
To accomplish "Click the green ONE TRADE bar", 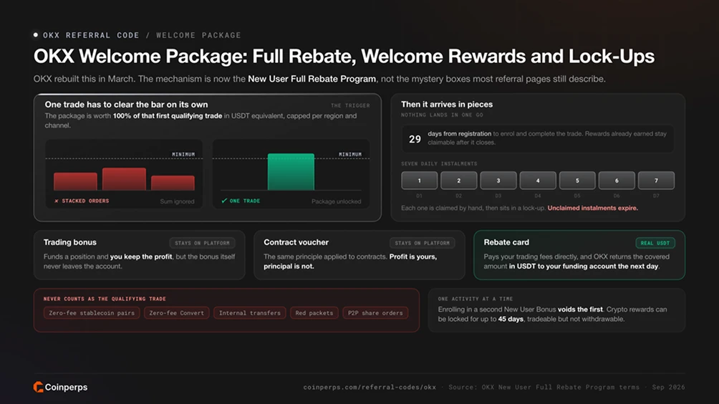I will point(291,171).
